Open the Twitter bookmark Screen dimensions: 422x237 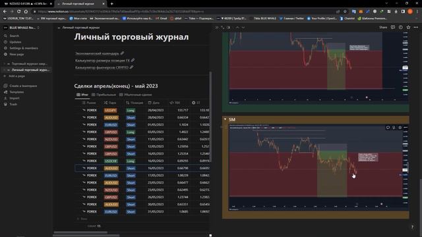(291, 18)
